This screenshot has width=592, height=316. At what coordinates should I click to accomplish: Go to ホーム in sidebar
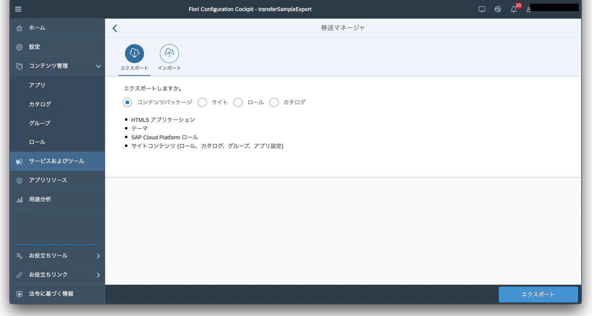click(58, 28)
